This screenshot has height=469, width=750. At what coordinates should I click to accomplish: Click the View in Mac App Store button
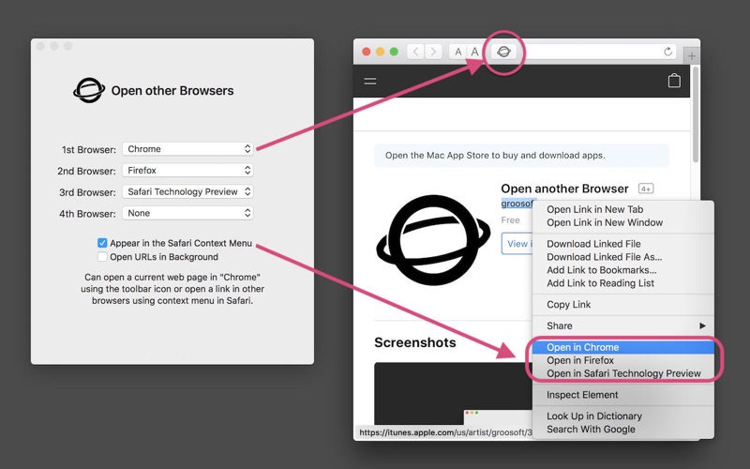click(517, 244)
